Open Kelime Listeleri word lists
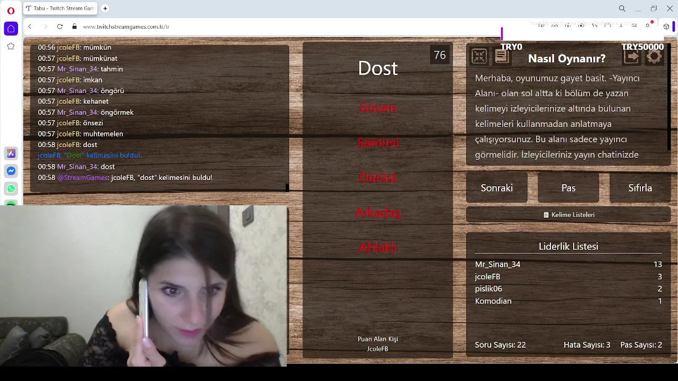The height and width of the screenshot is (381, 678). 568,215
